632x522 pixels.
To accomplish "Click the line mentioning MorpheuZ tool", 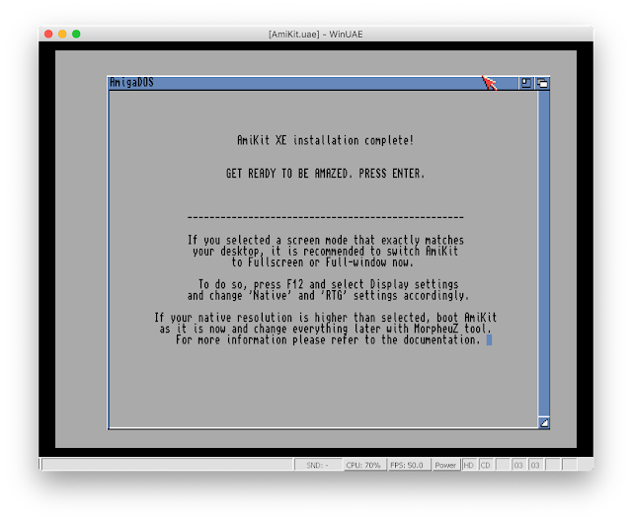I will pyautogui.click(x=325, y=329).
